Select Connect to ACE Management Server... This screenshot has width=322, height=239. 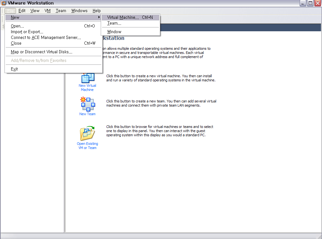53,38
